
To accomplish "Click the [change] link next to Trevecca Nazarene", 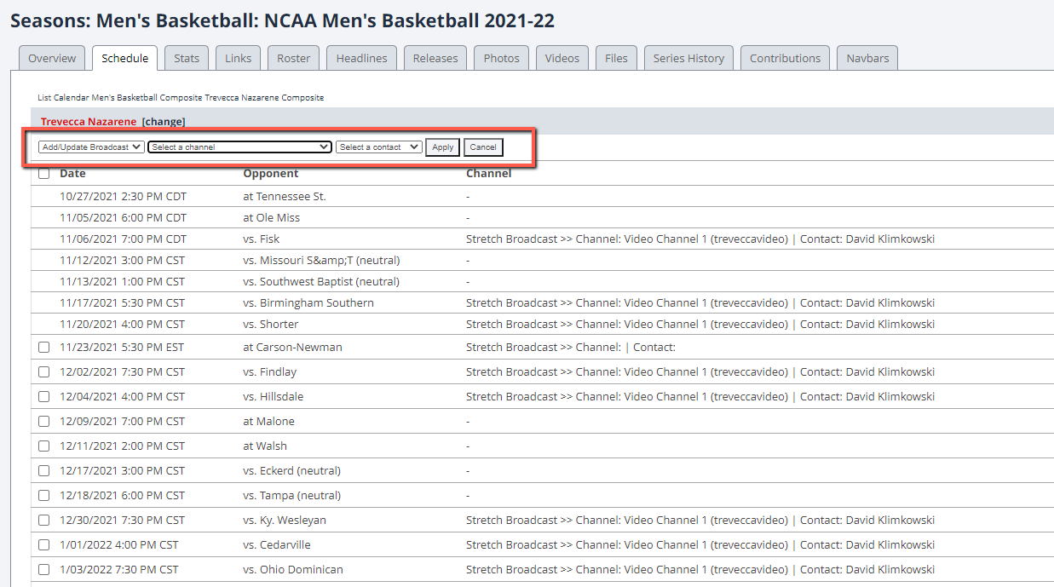I will pyautogui.click(x=164, y=122).
